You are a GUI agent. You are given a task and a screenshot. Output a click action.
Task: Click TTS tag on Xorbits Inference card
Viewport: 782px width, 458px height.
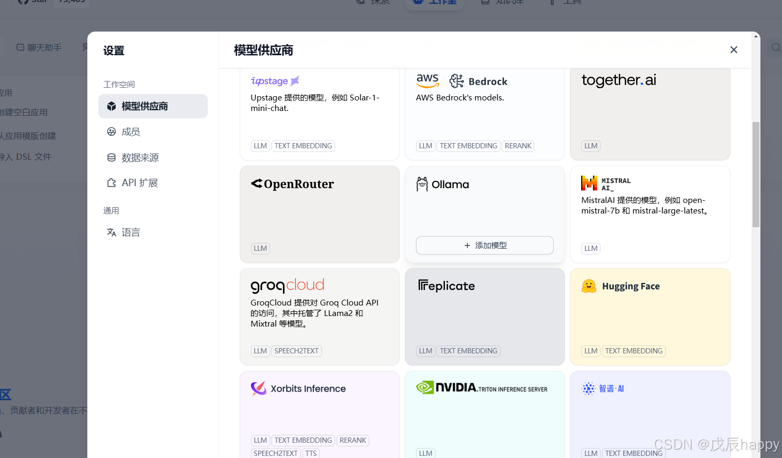coord(311,453)
